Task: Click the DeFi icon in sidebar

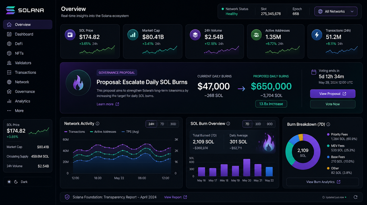Action: pyautogui.click(x=9, y=44)
